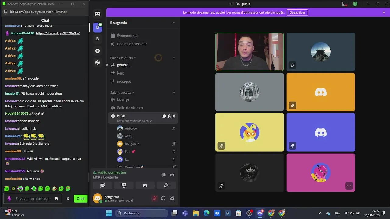Collapse the Salons vocaux category

(122, 92)
